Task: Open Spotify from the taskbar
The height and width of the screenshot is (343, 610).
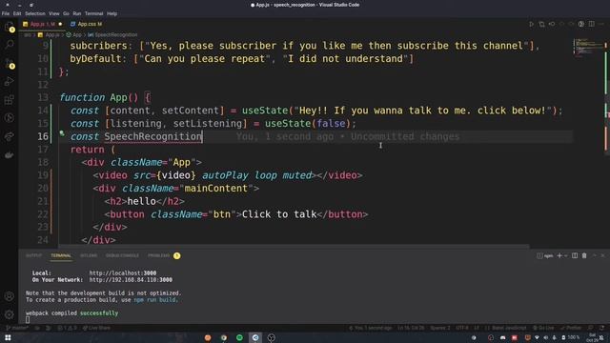Action: pyautogui.click(x=239, y=337)
